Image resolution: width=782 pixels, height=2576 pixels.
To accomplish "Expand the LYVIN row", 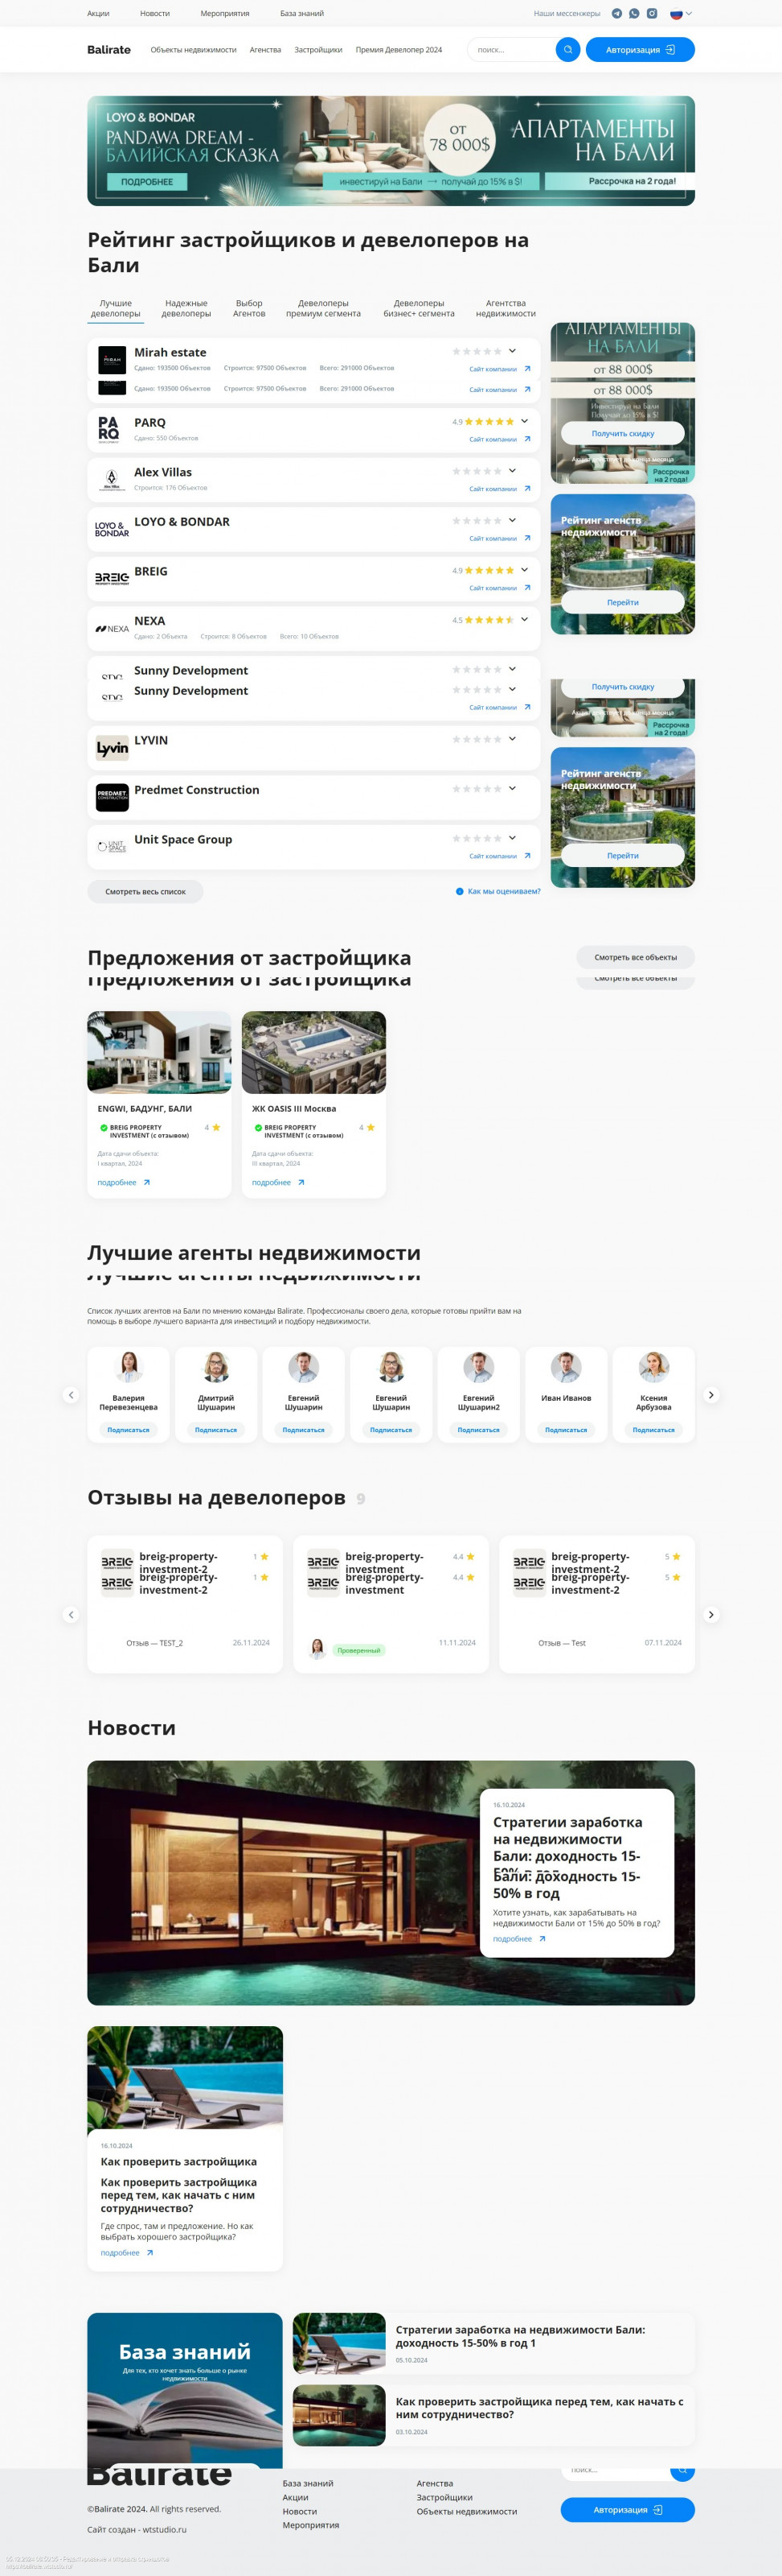I will pos(512,739).
